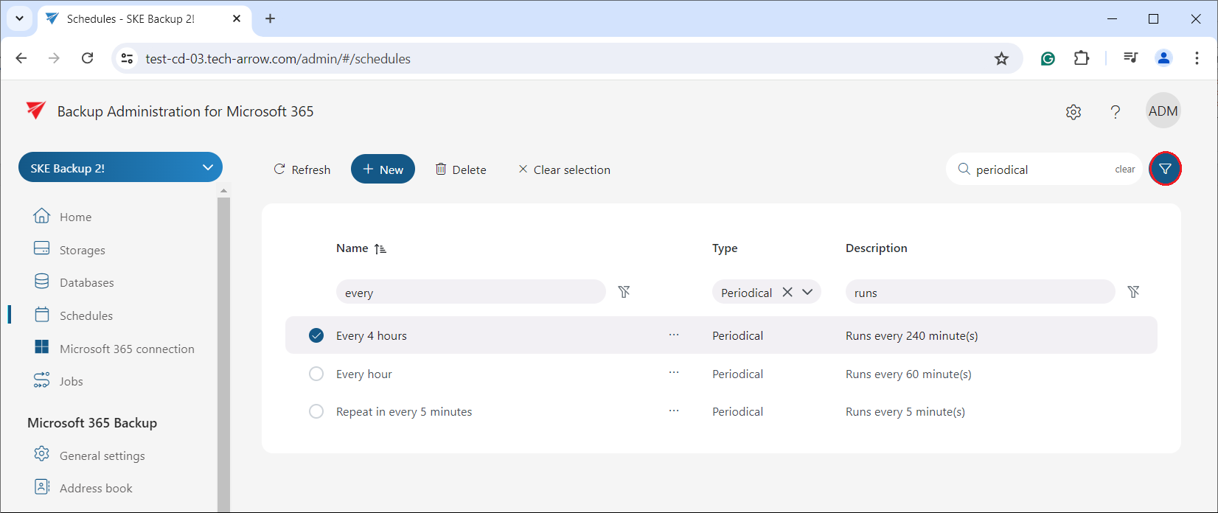Click the Name filter text field
The width and height of the screenshot is (1218, 513).
[470, 293]
